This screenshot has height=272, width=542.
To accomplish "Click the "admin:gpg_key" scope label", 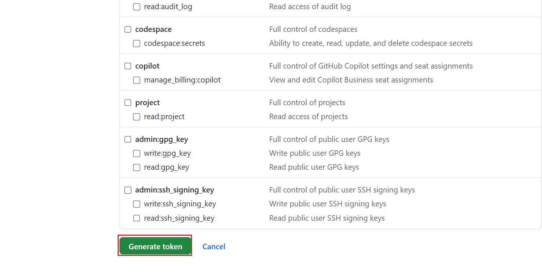I will [x=162, y=139].
